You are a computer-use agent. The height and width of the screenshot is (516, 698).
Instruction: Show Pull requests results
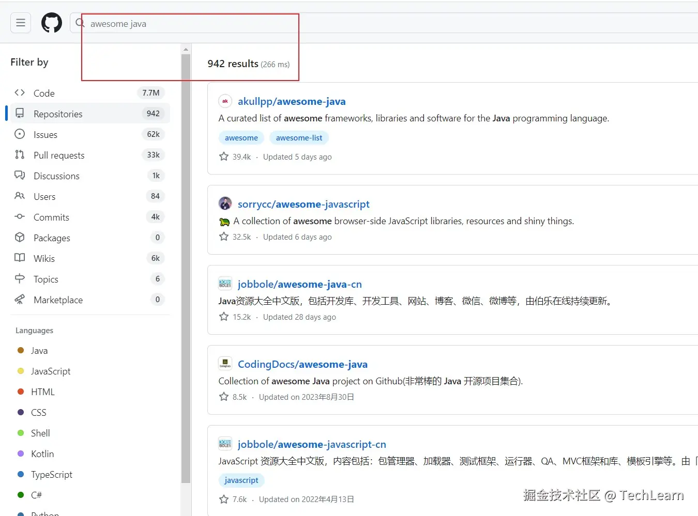[x=90, y=155]
